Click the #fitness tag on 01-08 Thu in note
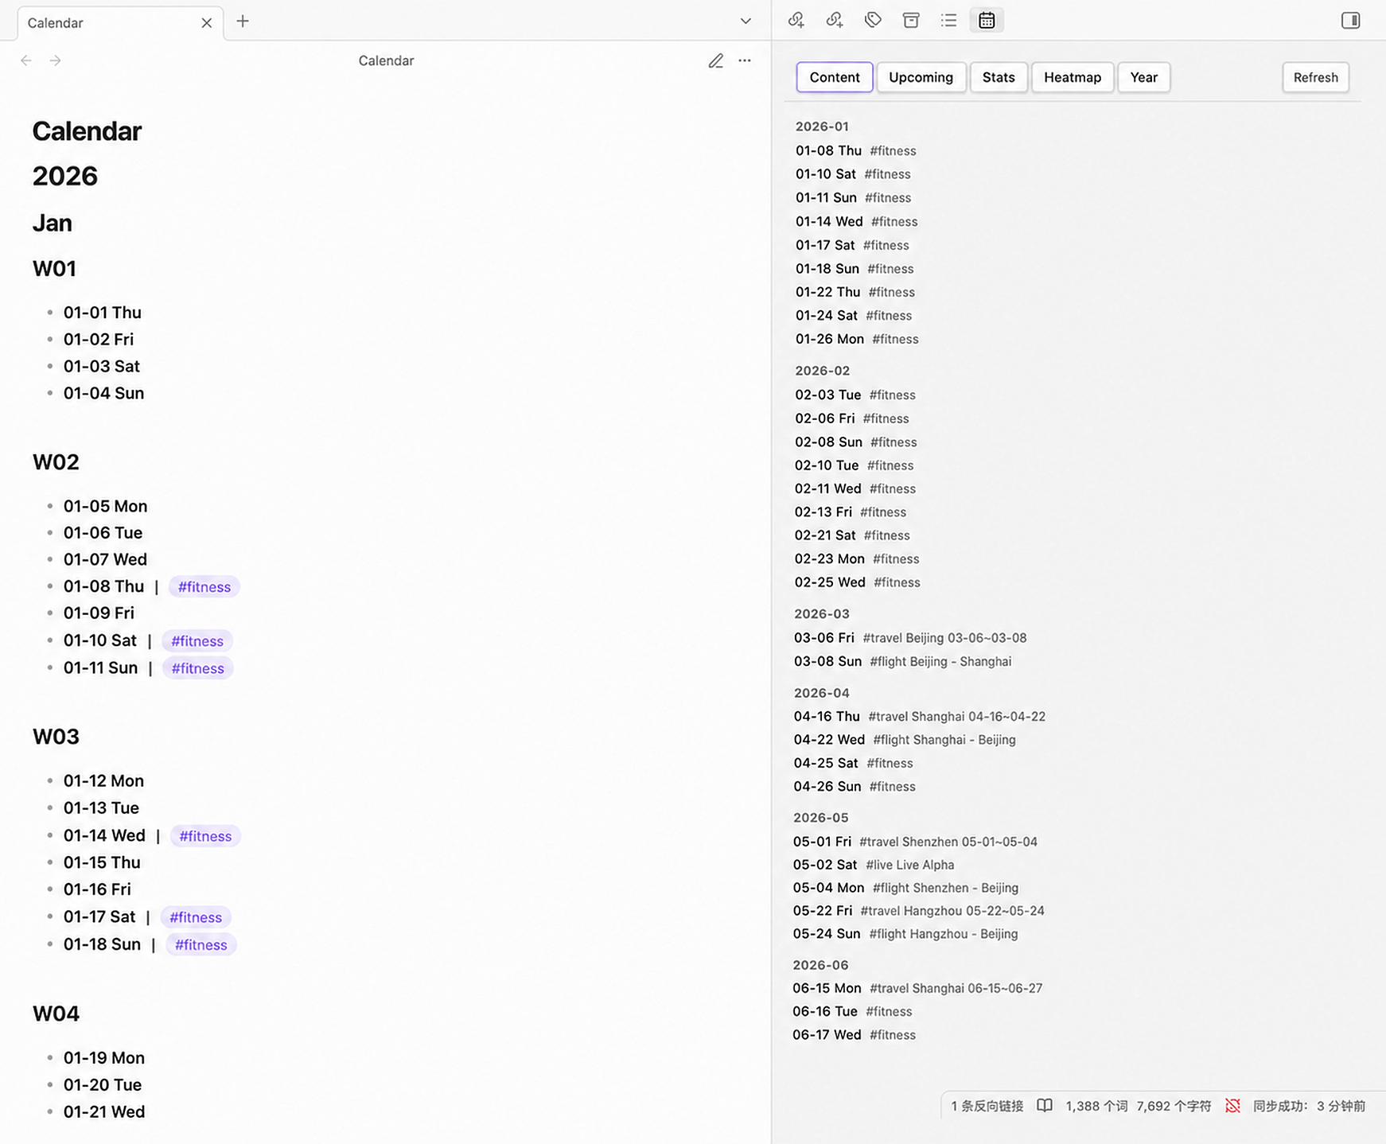The height and width of the screenshot is (1144, 1386). (204, 587)
